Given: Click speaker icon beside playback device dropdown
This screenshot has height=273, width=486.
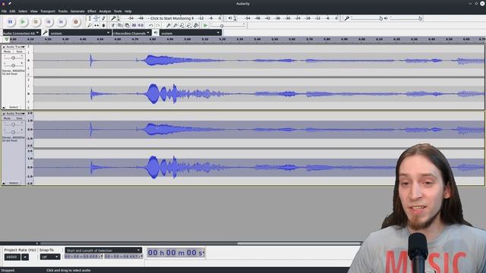Looking at the screenshot, I should click(x=156, y=33).
